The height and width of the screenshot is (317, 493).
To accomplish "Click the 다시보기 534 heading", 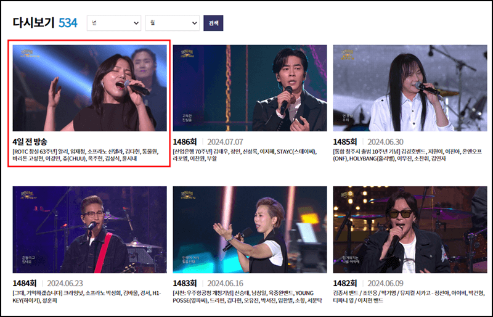I will click(x=45, y=23).
